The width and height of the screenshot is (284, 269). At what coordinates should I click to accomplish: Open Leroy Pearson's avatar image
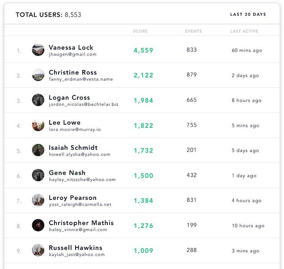point(38,200)
